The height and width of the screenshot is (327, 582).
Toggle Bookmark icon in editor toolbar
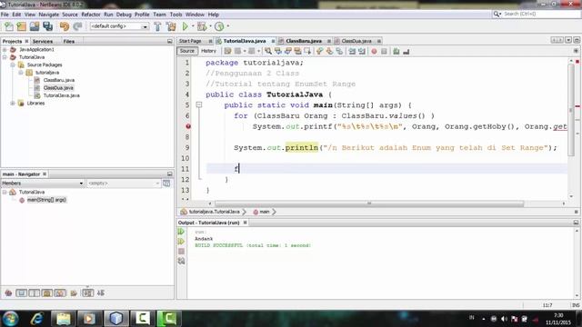pos(339,51)
